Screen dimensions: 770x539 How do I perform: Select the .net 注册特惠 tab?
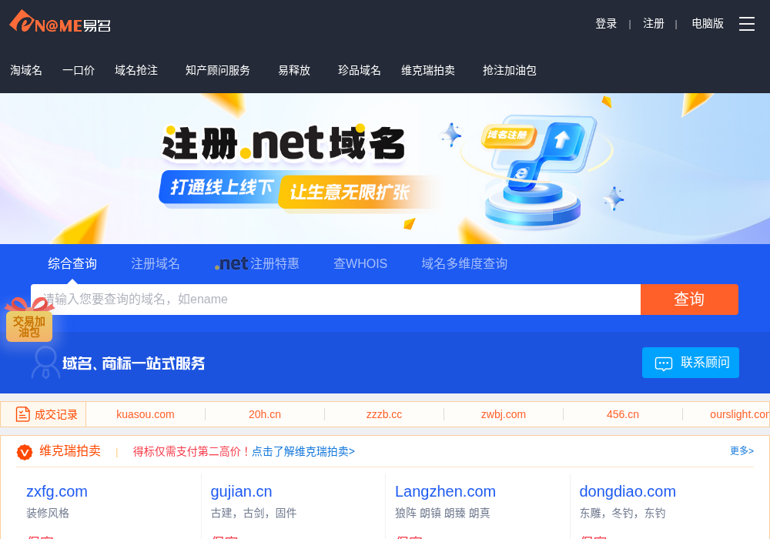point(256,263)
